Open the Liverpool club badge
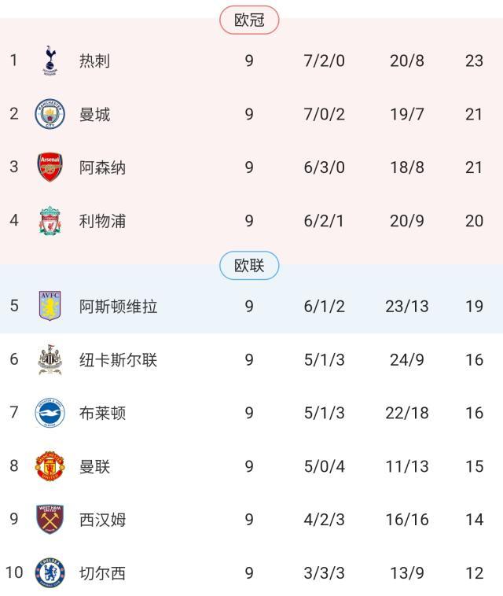 pos(50,221)
